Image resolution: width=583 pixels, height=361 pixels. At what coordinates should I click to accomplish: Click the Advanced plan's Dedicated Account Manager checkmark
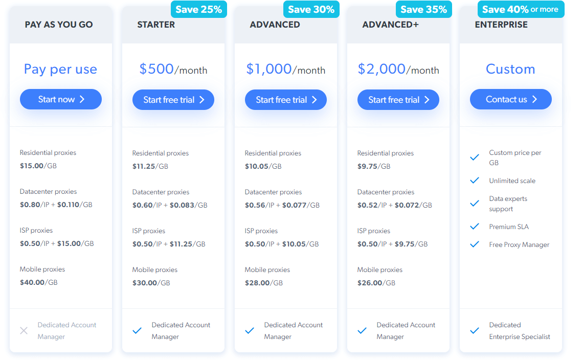click(x=249, y=330)
